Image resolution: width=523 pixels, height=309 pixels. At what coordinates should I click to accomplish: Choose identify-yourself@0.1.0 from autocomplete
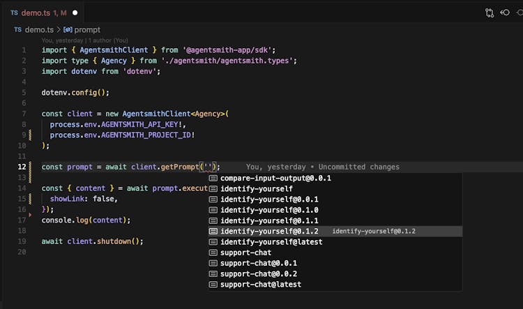tap(335, 210)
